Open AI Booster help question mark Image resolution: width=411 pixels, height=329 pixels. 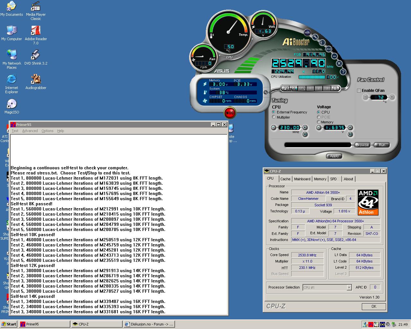pos(343,72)
